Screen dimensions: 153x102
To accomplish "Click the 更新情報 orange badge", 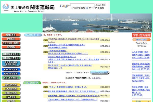I will pyautogui.click(x=142, y=40).
